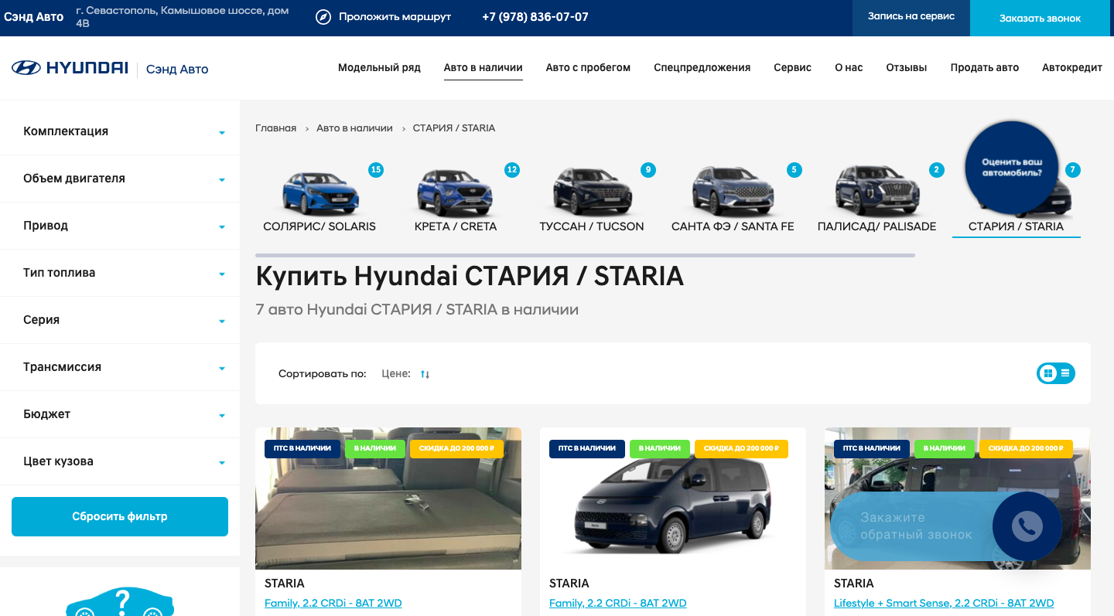The width and height of the screenshot is (1114, 616).
Task: Click the phone icon of callback widget
Action: [x=1027, y=526]
